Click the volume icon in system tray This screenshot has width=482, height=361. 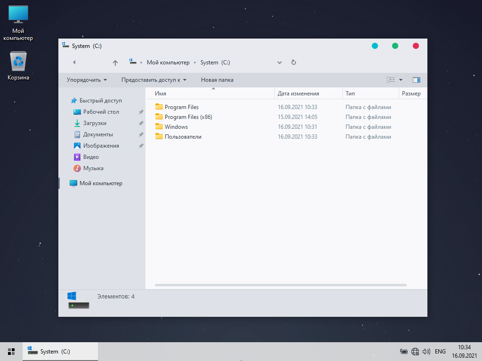pos(426,351)
